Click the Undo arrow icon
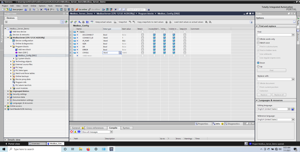The image size is (300, 152). 46,9
